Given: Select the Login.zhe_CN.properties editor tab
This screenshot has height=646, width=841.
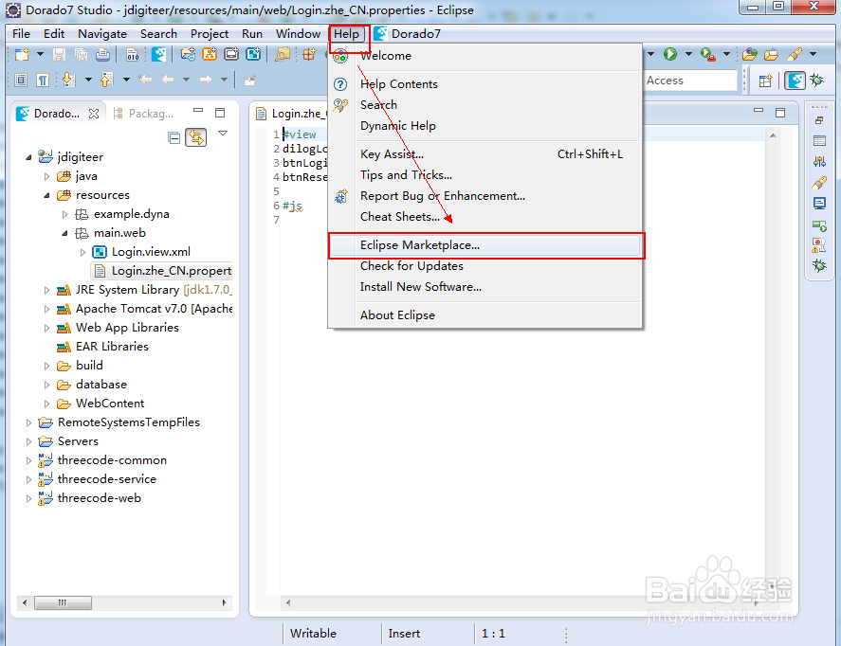Looking at the screenshot, I should (x=291, y=114).
